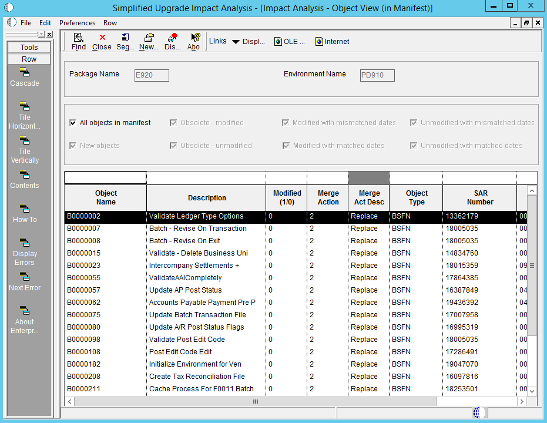This screenshot has height=423, width=547.
Task: Open the Edit menu
Action: pos(45,23)
